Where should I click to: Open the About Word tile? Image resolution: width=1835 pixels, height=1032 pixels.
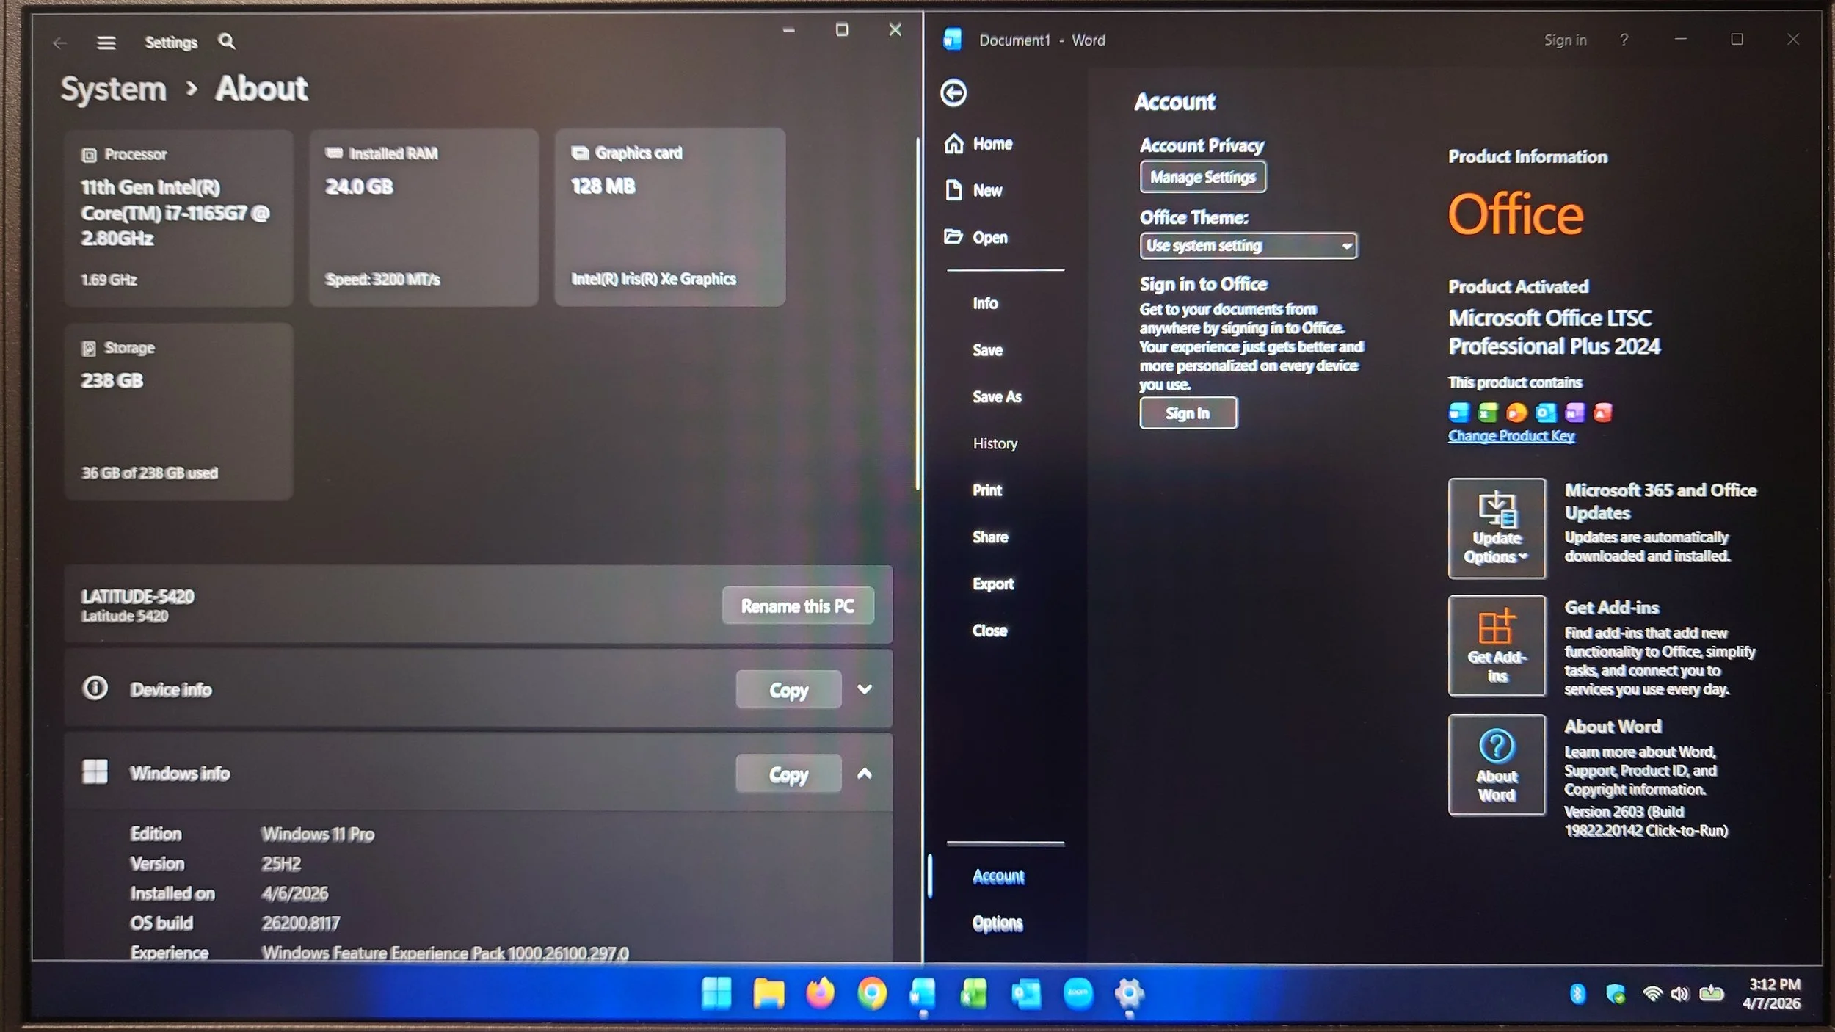click(1496, 765)
